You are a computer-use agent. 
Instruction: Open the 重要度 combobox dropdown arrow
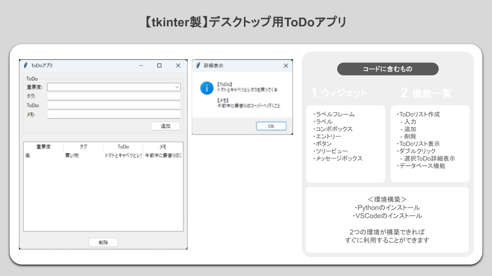click(x=177, y=87)
